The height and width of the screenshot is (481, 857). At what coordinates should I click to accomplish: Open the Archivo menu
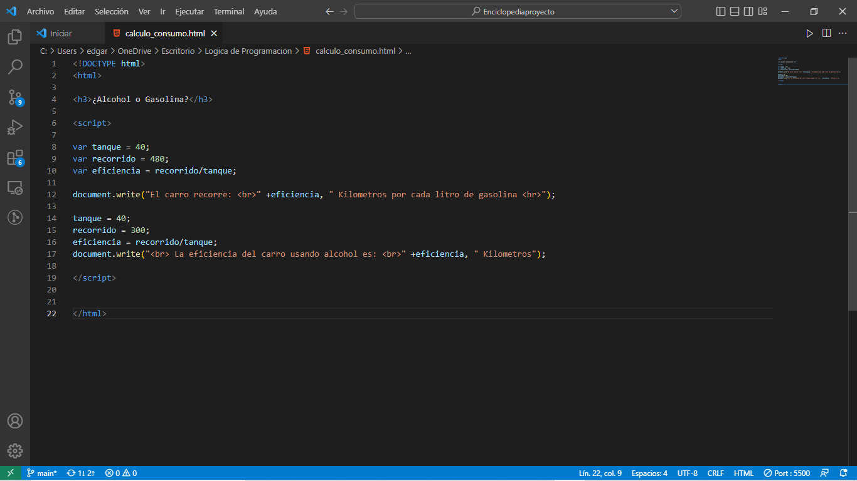pos(40,11)
